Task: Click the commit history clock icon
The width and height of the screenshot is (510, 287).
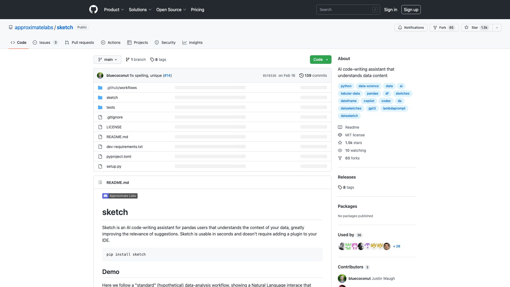Action: pyautogui.click(x=301, y=75)
